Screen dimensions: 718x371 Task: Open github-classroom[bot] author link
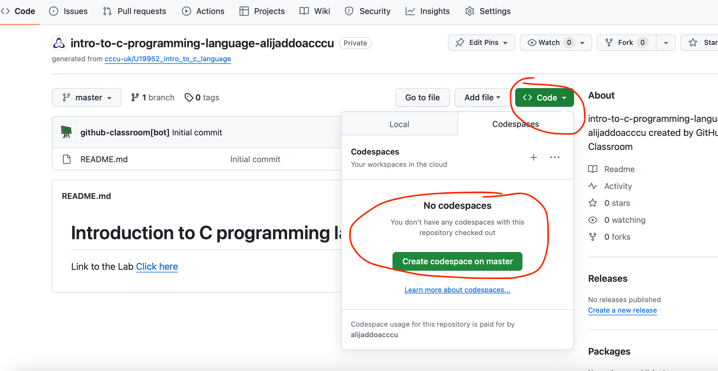pyautogui.click(x=125, y=132)
